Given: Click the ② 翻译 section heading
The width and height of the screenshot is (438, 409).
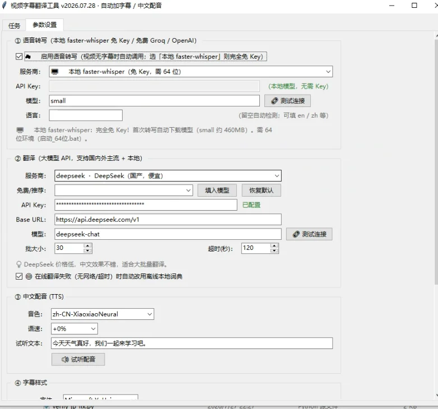Looking at the screenshot, I should (78, 159).
